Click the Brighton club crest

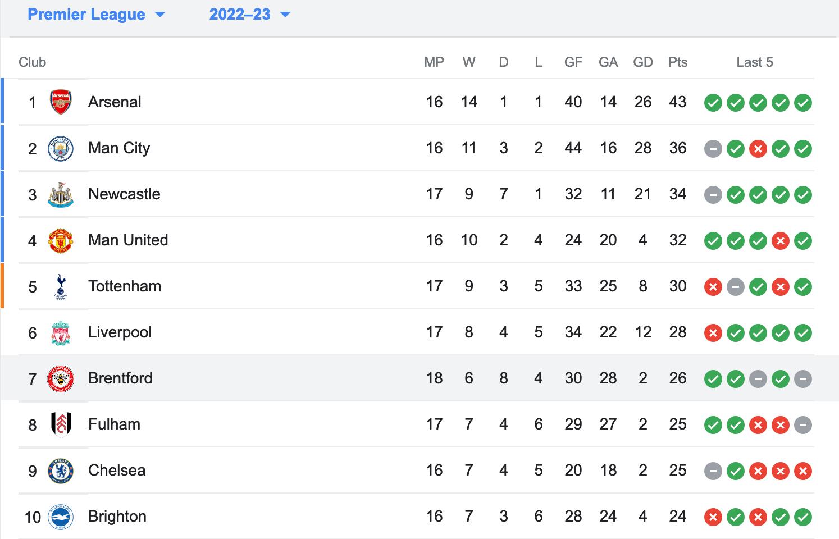[x=61, y=517]
